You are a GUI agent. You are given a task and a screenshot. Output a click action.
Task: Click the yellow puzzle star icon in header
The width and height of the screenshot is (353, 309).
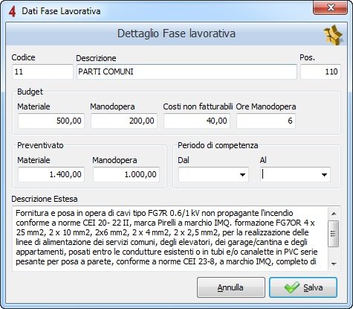tap(333, 34)
